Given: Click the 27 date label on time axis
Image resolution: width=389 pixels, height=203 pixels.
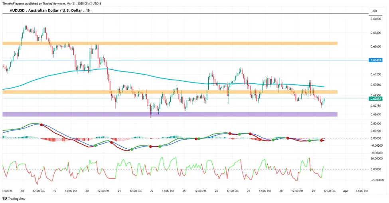Looking at the screenshot, I should [249, 191].
